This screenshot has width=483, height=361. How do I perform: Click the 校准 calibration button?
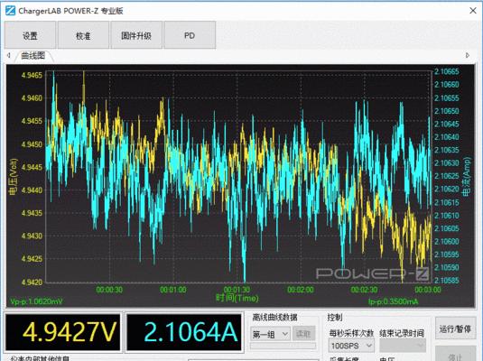click(x=83, y=35)
